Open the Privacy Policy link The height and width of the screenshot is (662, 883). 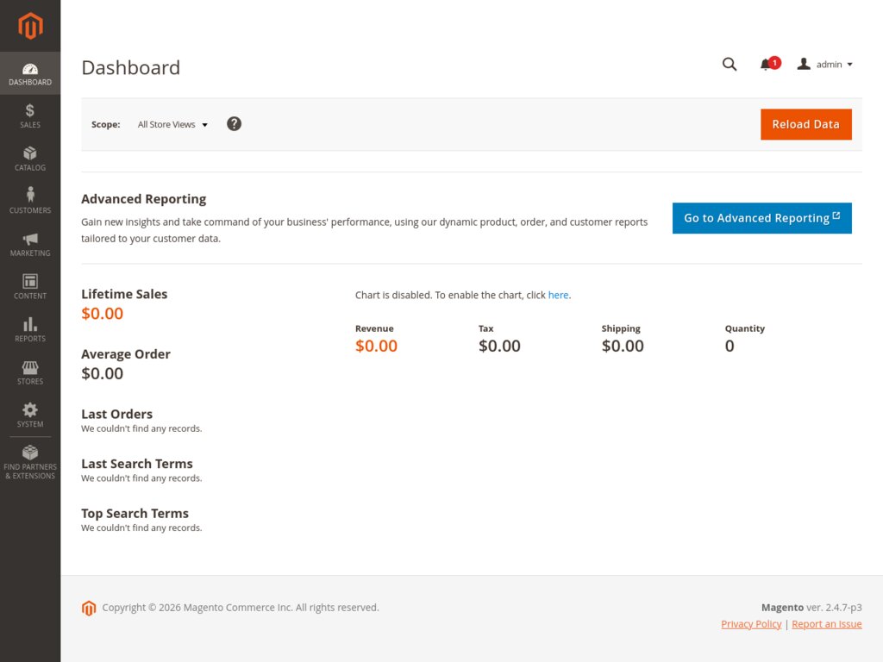[x=751, y=624]
